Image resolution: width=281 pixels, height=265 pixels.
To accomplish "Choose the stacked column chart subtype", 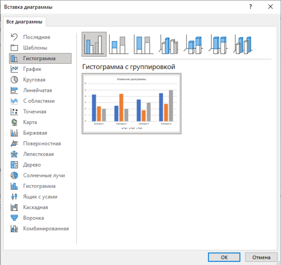I will pyautogui.click(x=118, y=44).
